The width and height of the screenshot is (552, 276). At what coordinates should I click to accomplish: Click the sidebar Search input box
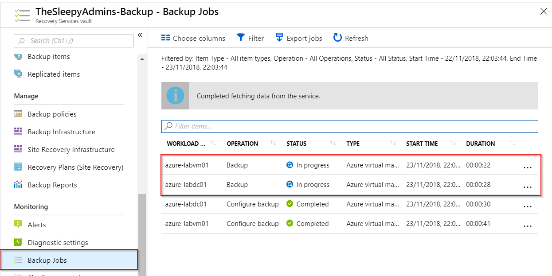(74, 41)
